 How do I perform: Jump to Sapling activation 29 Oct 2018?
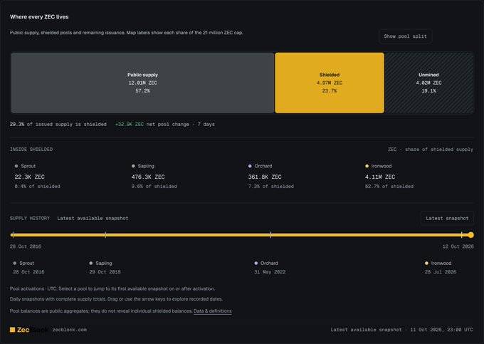pyautogui.click(x=105, y=267)
